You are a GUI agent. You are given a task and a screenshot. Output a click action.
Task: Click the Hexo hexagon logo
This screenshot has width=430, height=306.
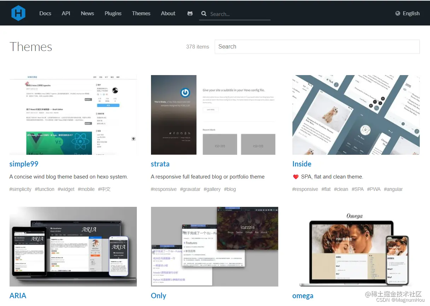click(x=18, y=13)
